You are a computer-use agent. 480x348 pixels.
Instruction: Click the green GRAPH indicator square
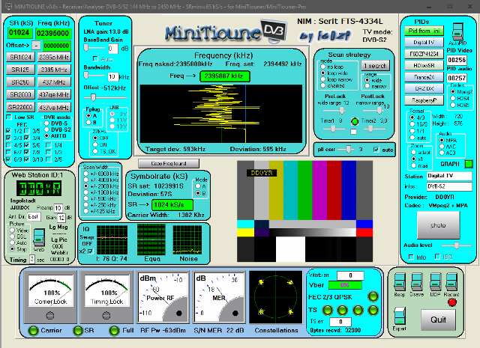coord(469,163)
